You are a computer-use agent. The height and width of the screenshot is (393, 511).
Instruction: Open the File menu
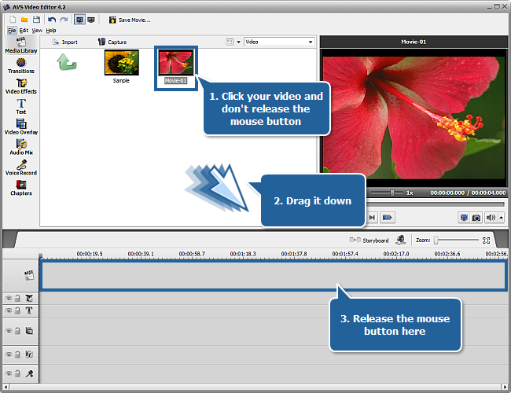(12, 31)
